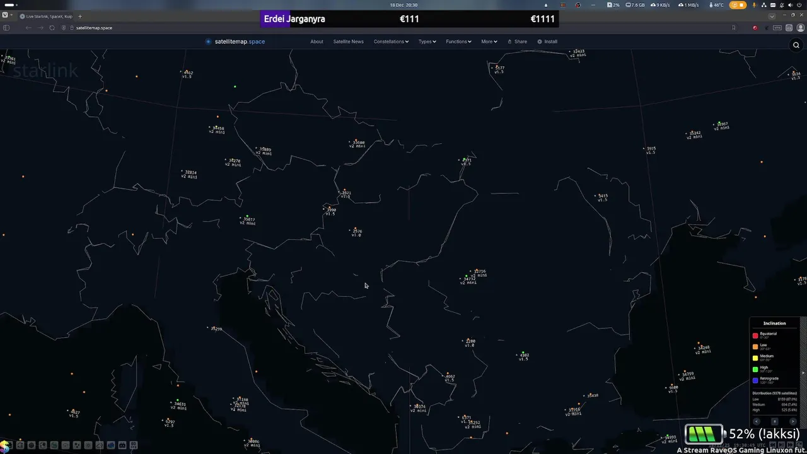Expand the Functions dropdown
807x454 pixels.
458,42
